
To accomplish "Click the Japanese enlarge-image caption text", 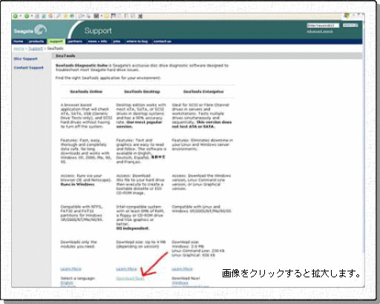I will coord(291,274).
